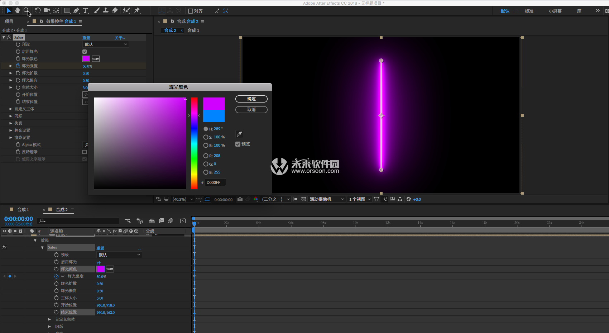Toggle the draft 3D icon in timeline
The image size is (609, 333).
click(140, 221)
